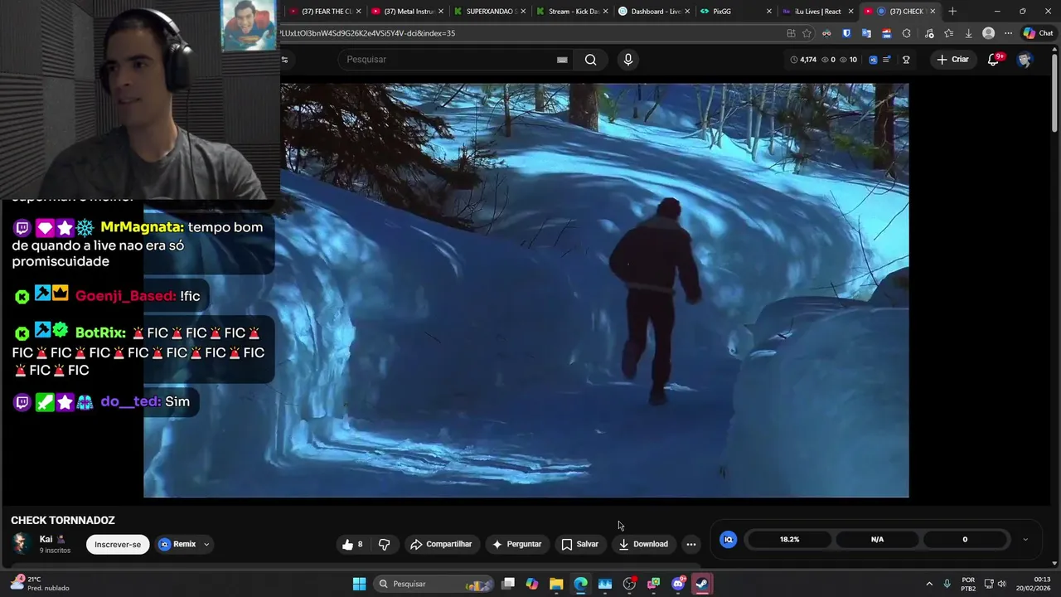Open Kai channel name link

[46, 539]
